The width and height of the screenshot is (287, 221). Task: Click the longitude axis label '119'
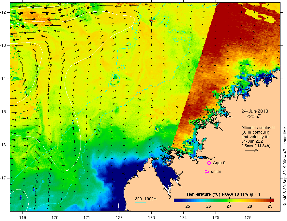click(23, 217)
